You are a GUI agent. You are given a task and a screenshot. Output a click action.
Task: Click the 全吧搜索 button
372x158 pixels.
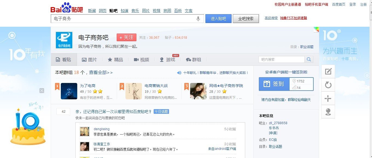click(x=246, y=19)
